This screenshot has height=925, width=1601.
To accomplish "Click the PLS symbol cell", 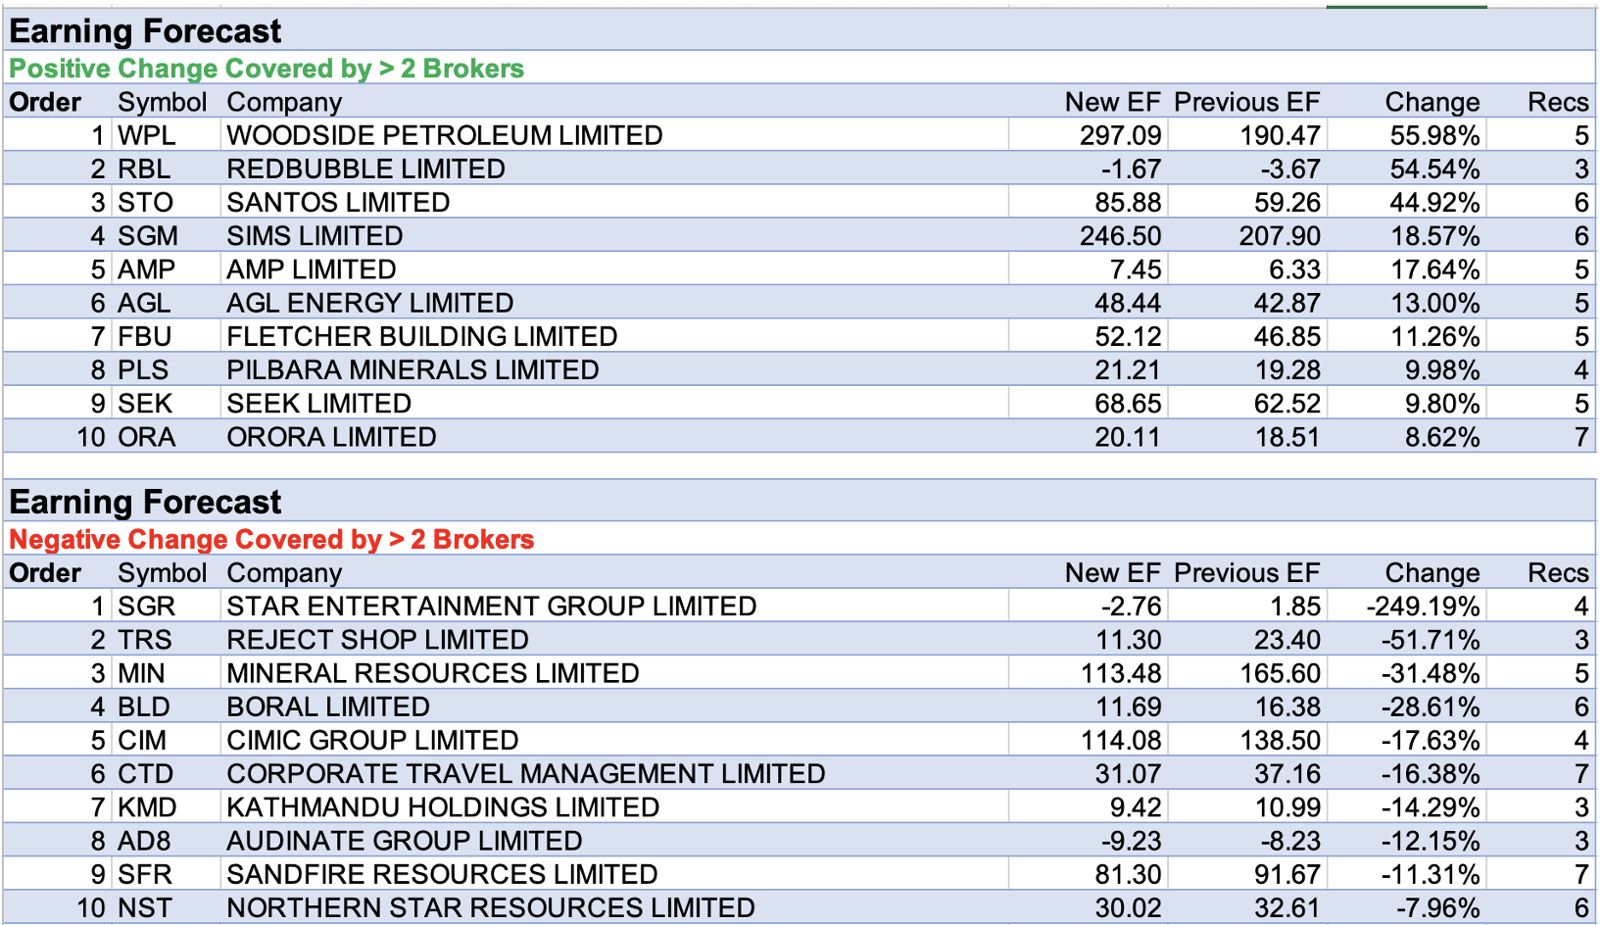I will pos(143,370).
